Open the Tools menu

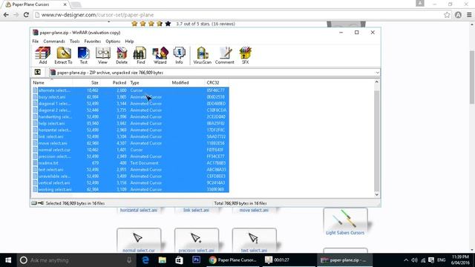pyautogui.click(x=74, y=42)
